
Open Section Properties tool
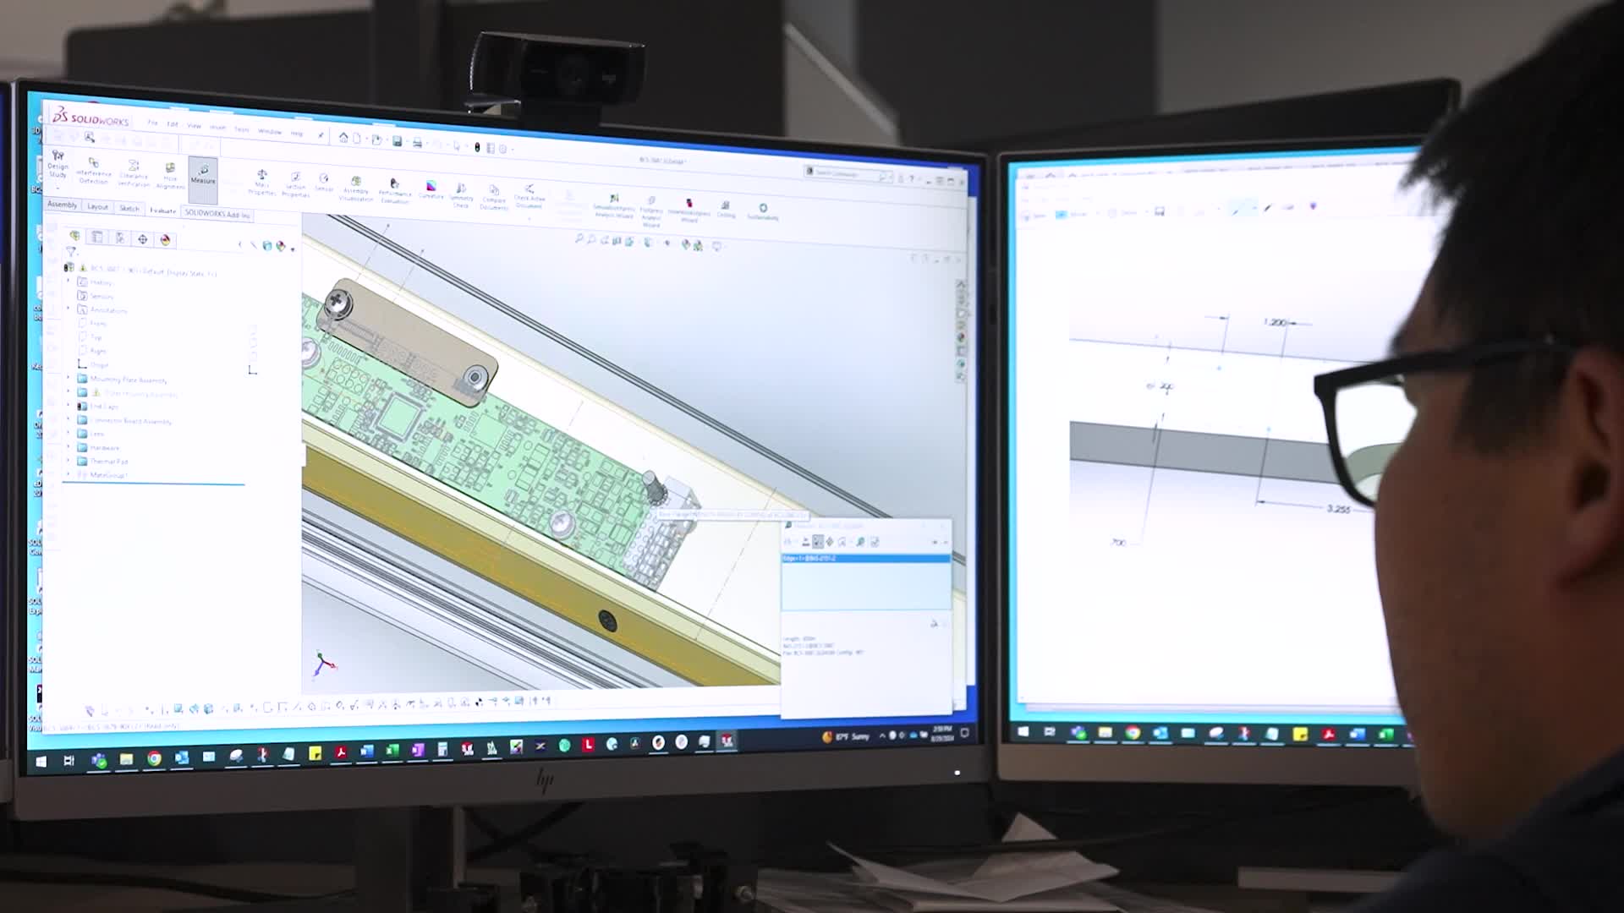(295, 185)
